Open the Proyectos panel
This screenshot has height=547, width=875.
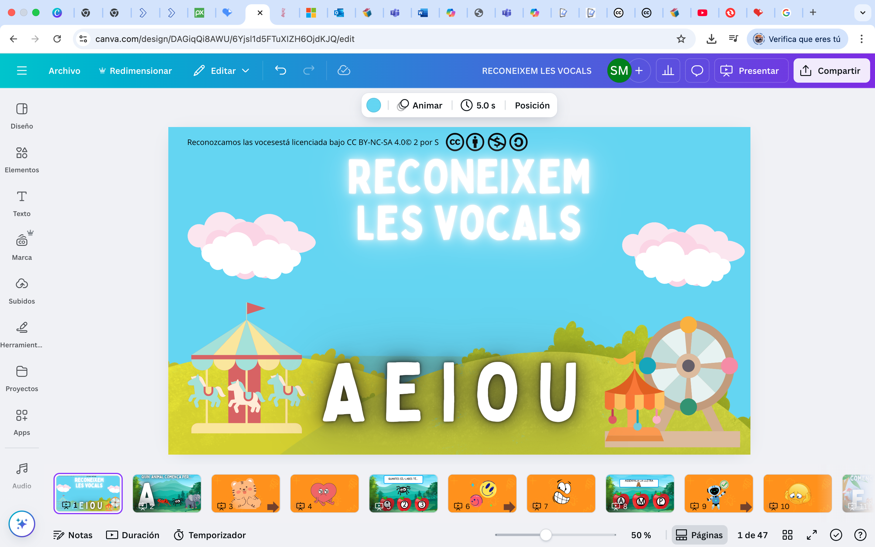point(22,378)
